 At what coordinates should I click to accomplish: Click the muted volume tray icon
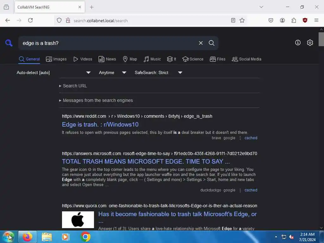(291, 237)
